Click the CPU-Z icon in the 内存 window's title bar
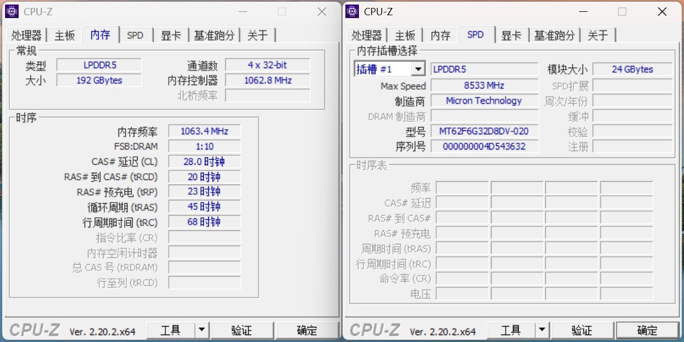This screenshot has height=342, width=684. (12, 11)
